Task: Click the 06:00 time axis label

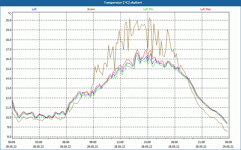Action: pos(65,142)
